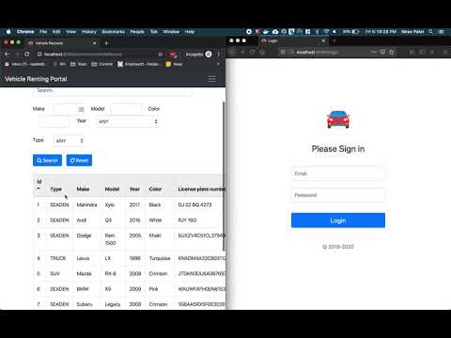Reload the Login page in Firefox window
Viewport: 451px width, 338px height.
[x=252, y=52]
